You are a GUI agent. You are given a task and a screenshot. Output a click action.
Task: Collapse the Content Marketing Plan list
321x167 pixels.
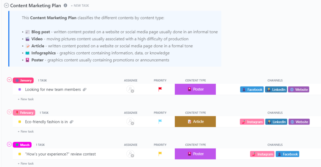[x=7, y=5]
